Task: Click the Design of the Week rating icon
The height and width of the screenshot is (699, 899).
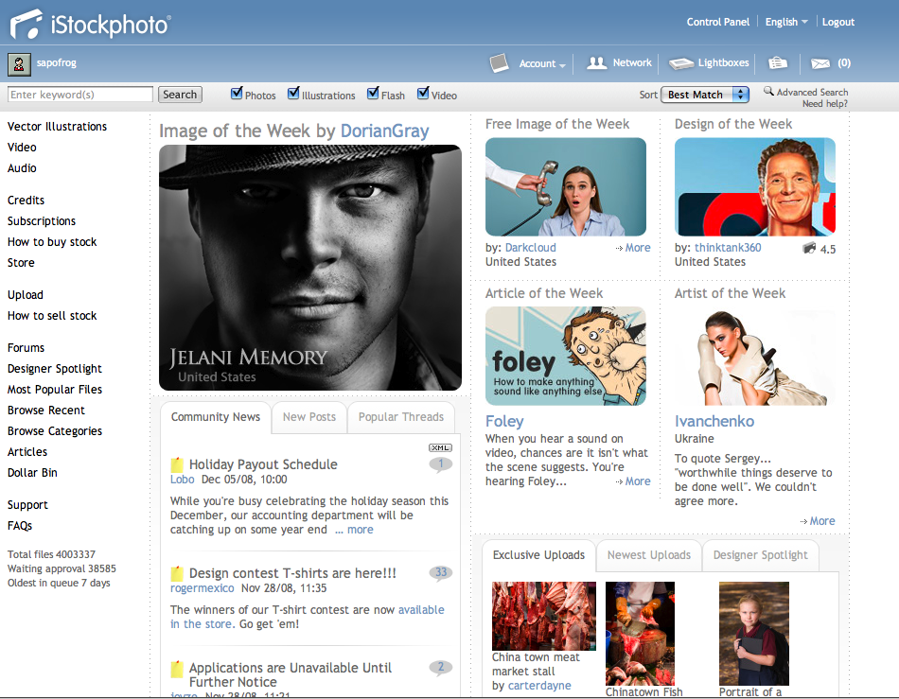Action: [x=809, y=249]
